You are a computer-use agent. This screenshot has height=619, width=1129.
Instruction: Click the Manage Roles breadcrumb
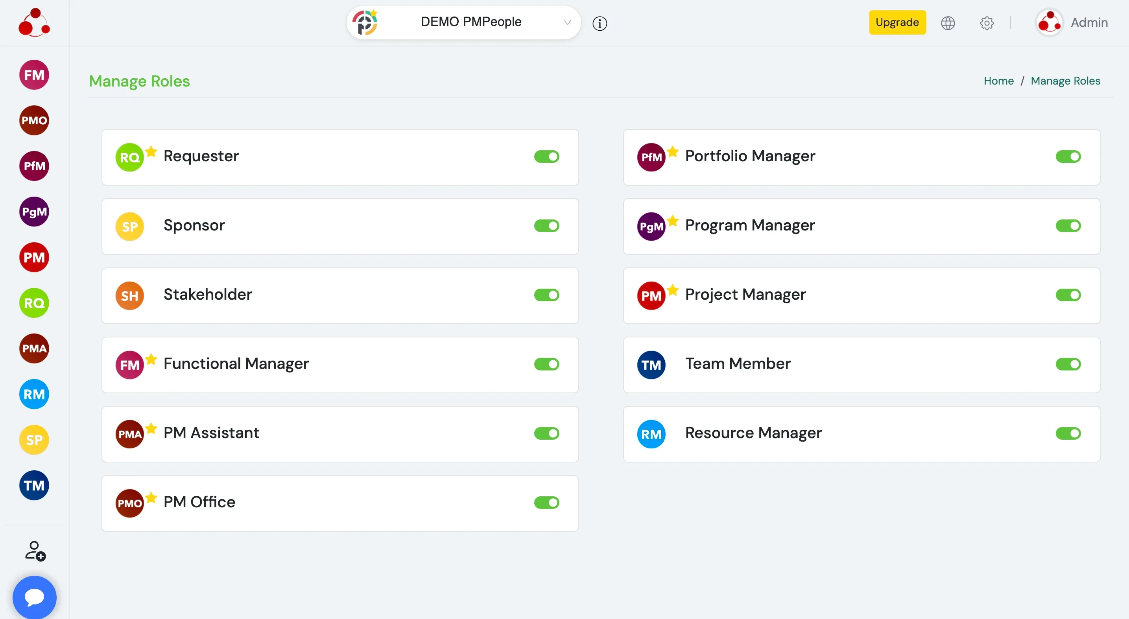click(1065, 81)
